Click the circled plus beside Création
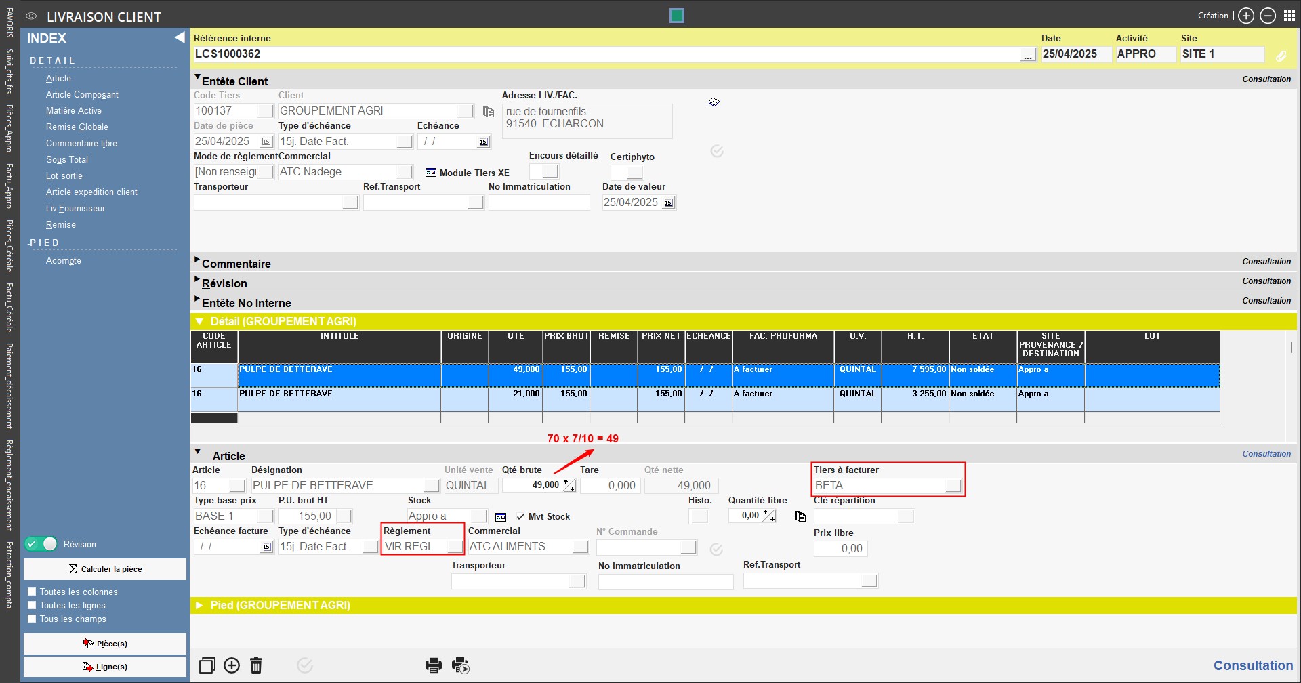 (1246, 16)
